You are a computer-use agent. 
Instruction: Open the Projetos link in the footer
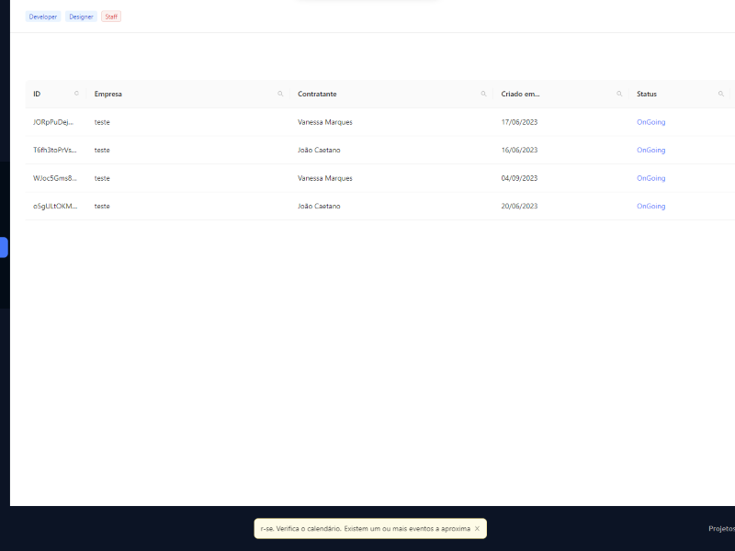click(x=721, y=529)
